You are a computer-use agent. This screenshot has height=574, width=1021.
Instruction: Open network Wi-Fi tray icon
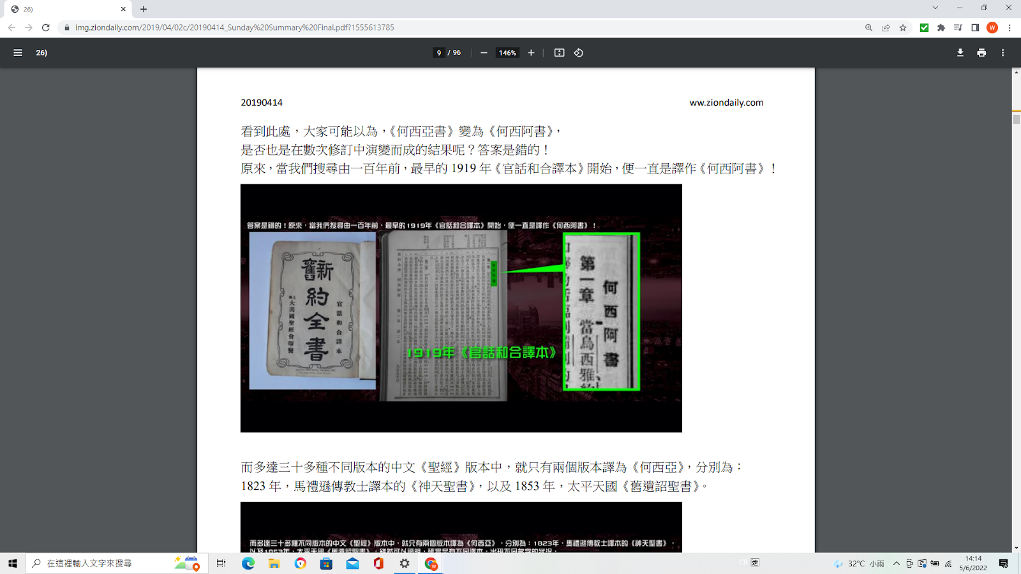pos(949,563)
